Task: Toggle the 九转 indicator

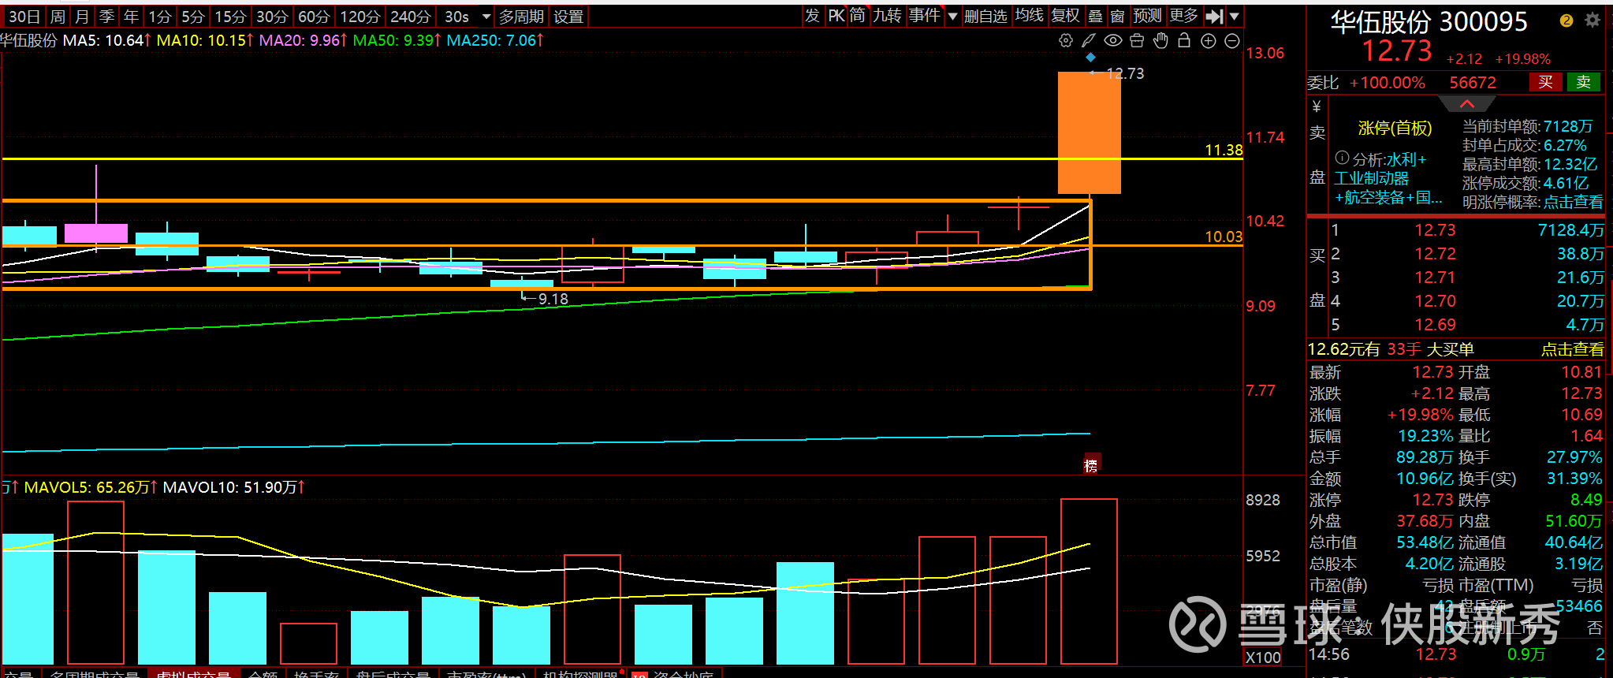Action: [x=888, y=16]
